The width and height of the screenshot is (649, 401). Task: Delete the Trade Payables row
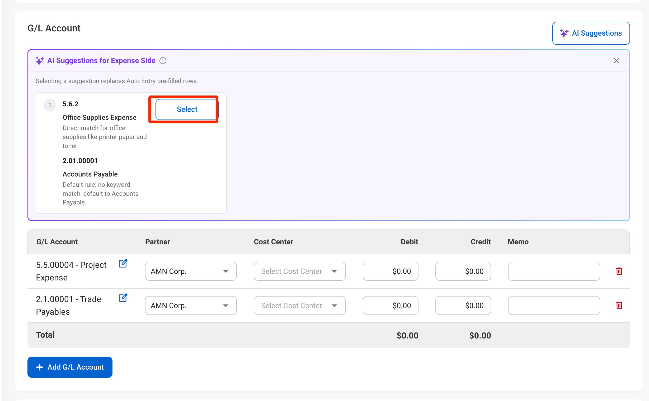tap(619, 305)
